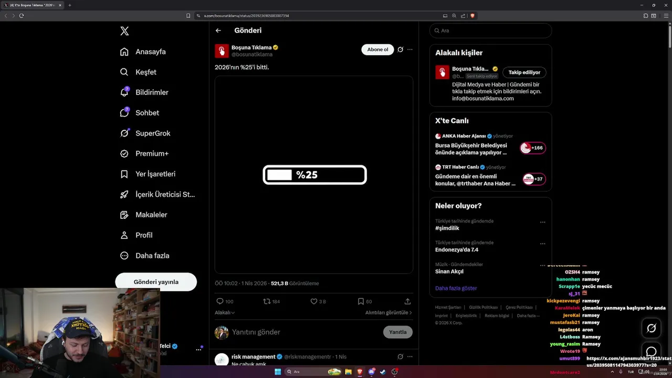Open ANKA Haber Ajansı live broadcast
Image resolution: width=672 pixels, height=378 pixels.
coord(490,144)
